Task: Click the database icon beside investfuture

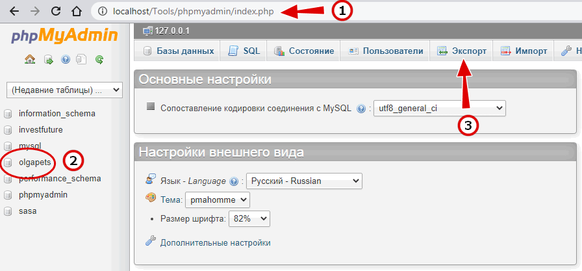Action: (x=7, y=130)
